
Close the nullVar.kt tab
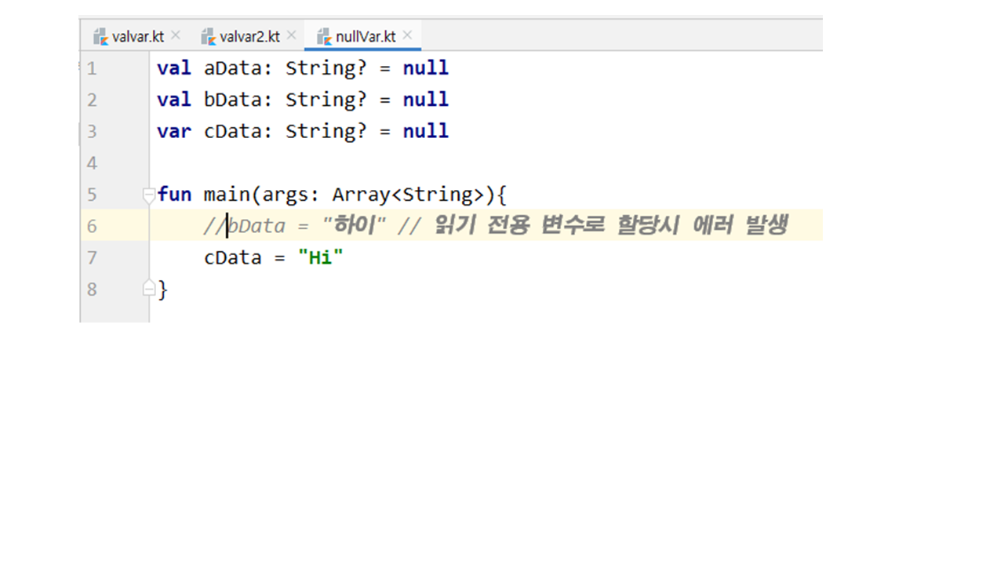(408, 35)
